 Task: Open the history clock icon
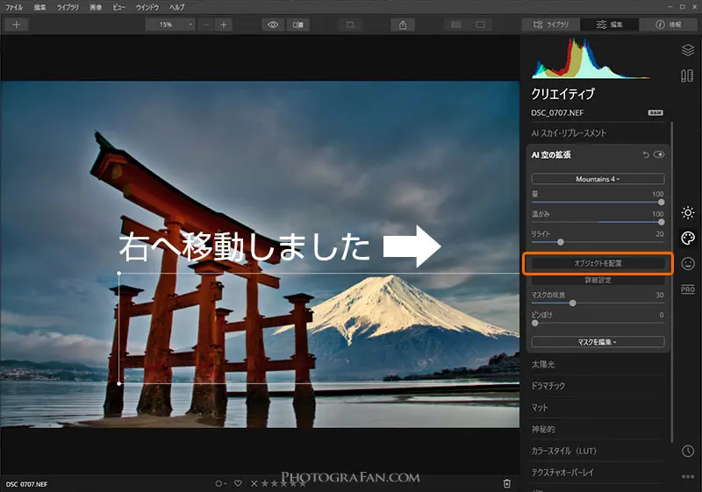(x=688, y=451)
